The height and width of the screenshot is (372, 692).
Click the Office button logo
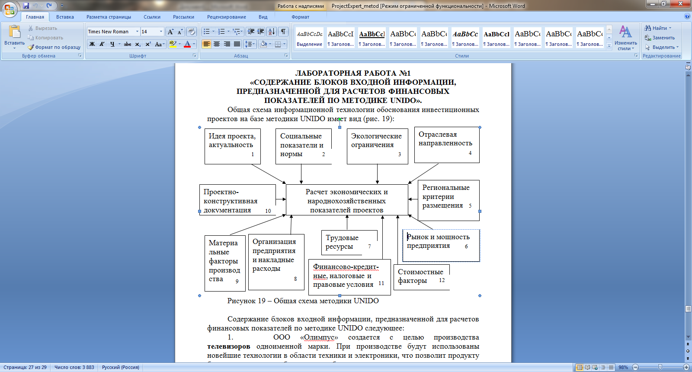[x=9, y=9]
